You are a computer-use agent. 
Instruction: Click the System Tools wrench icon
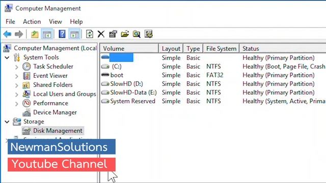pos(17,57)
